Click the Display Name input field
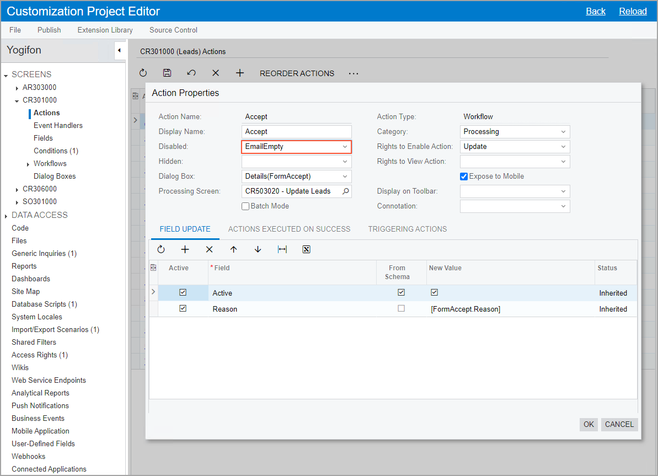658x476 pixels. [x=296, y=132]
